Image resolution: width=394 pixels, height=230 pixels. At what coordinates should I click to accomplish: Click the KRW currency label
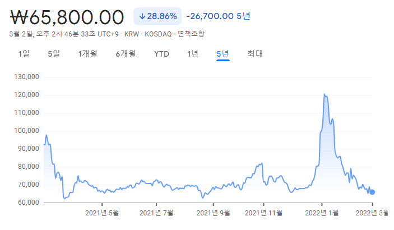click(x=131, y=34)
